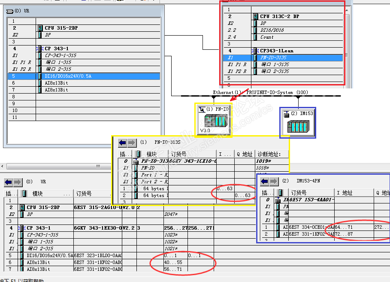Click Q 地址 header in PN-IO-313S panel
The height and width of the screenshot is (282, 390).
(x=245, y=154)
